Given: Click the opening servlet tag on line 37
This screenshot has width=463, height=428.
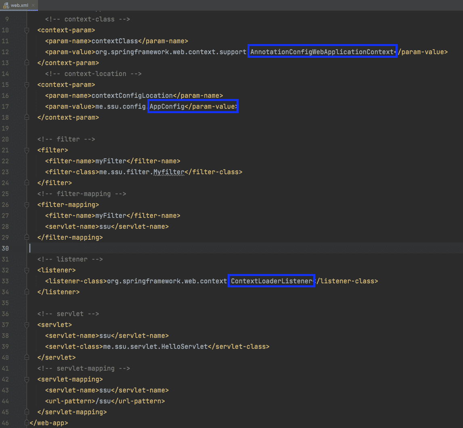Looking at the screenshot, I should click(54, 325).
